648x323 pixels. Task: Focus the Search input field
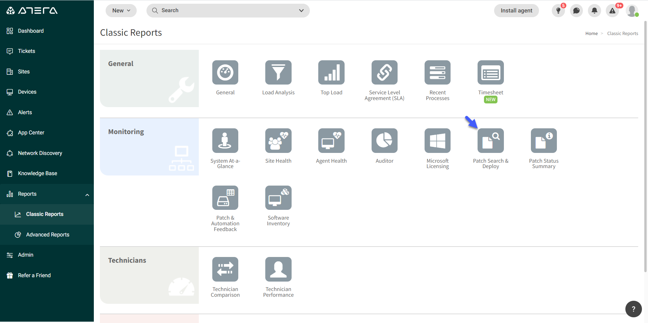228,11
